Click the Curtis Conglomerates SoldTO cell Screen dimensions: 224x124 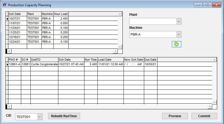click(x=44, y=64)
